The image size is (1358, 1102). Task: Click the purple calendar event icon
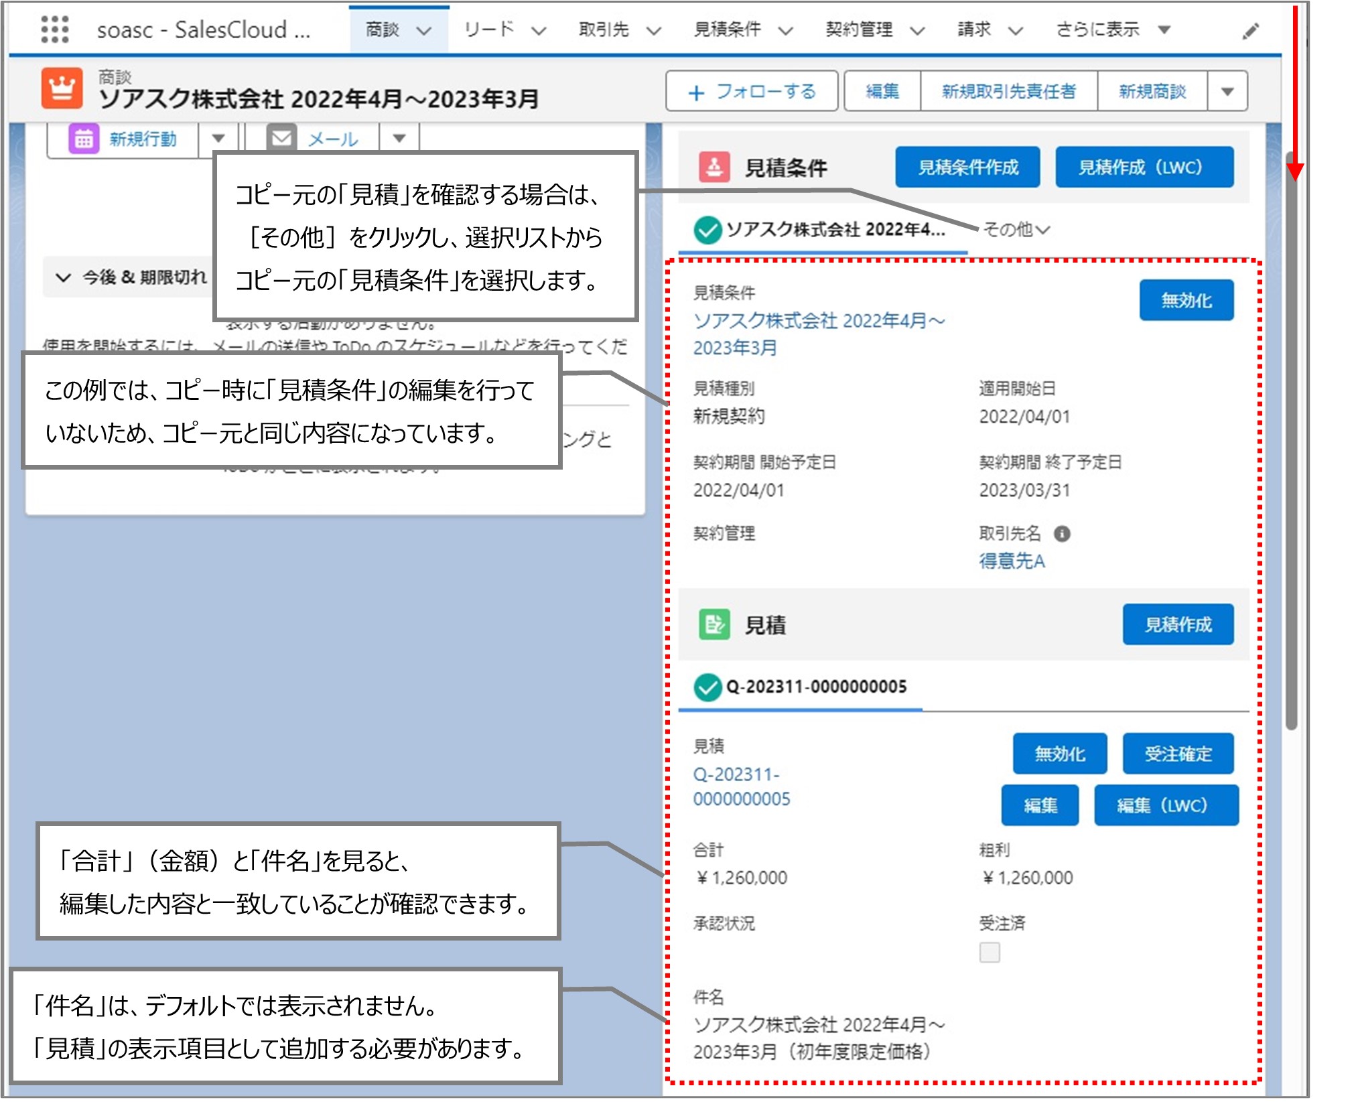coord(84,139)
